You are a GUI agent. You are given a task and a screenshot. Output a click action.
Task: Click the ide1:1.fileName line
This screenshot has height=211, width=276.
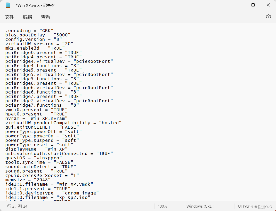(x=49, y=184)
